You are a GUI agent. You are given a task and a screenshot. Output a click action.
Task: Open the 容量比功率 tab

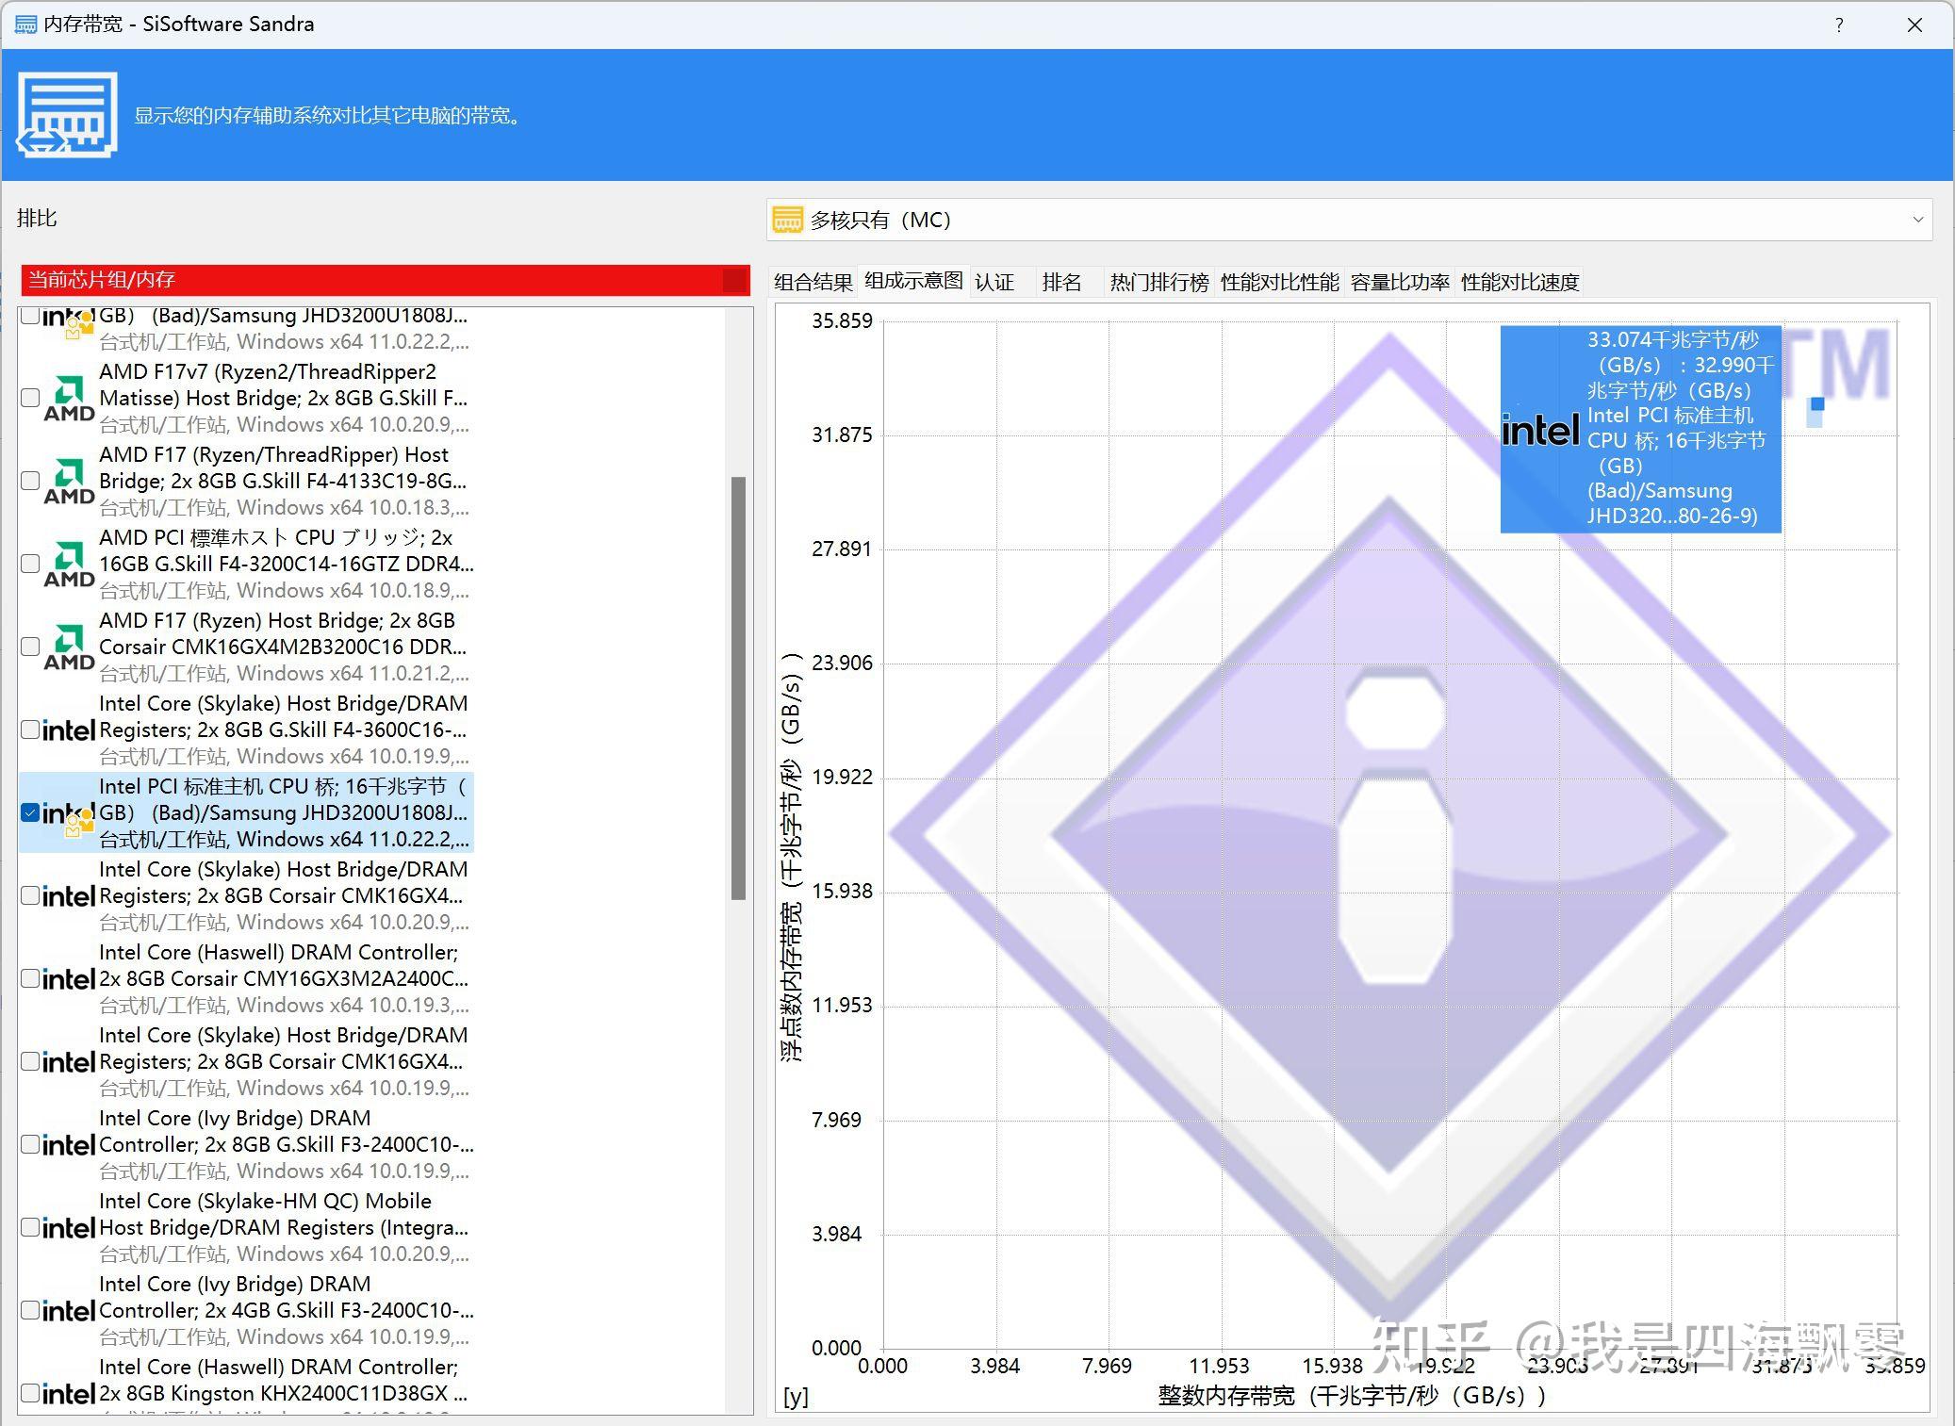click(1400, 282)
